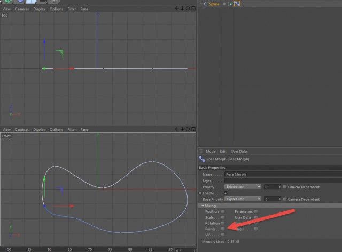Enable the UV mixing checkbox
This screenshot has width=342, height=252.
pyautogui.click(x=223, y=234)
